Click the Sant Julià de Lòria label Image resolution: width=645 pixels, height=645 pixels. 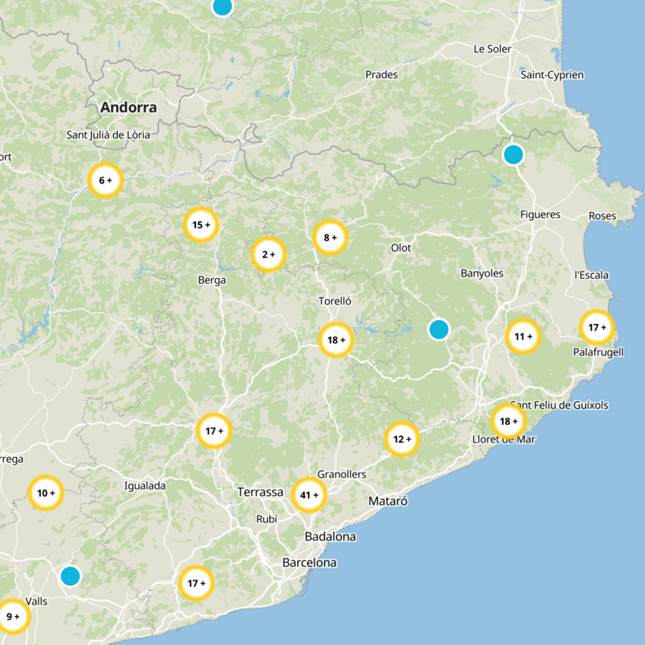(108, 135)
